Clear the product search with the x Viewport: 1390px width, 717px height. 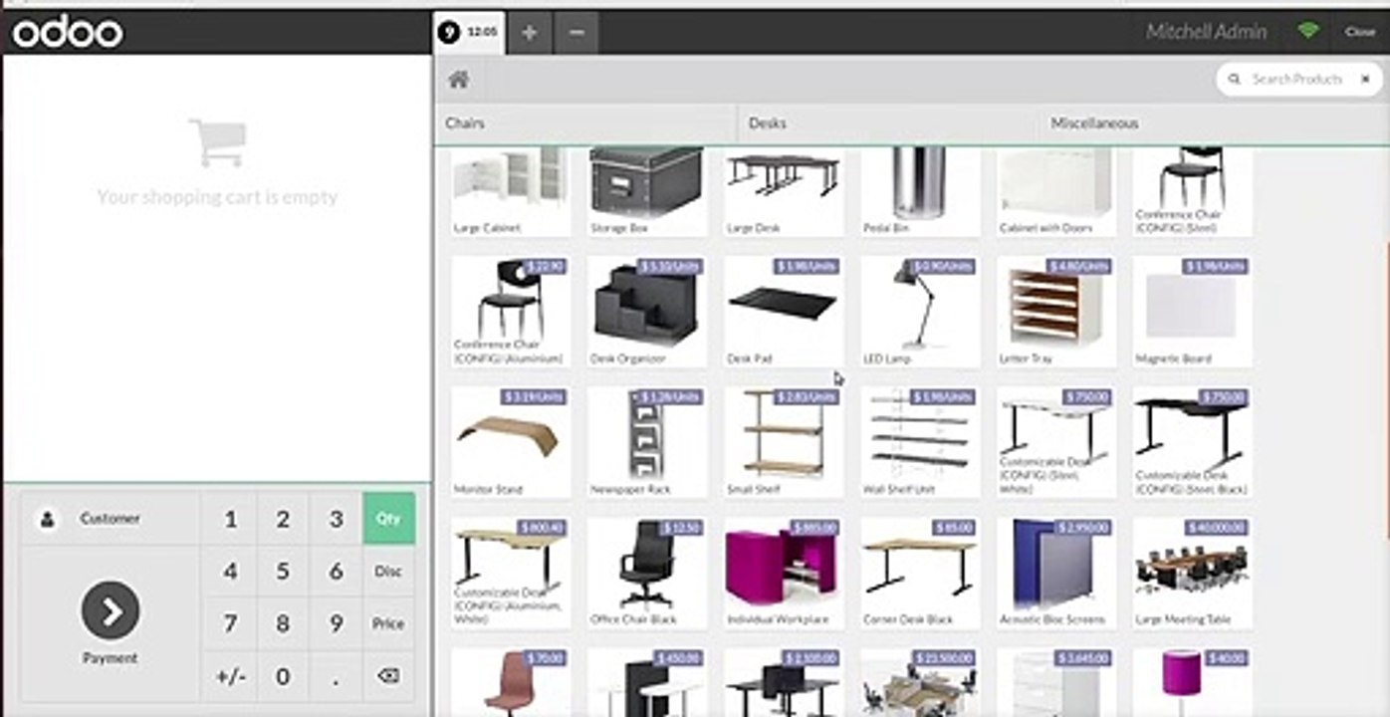click(1365, 80)
